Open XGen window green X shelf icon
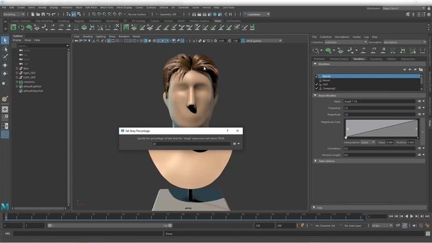 (x=13, y=27)
